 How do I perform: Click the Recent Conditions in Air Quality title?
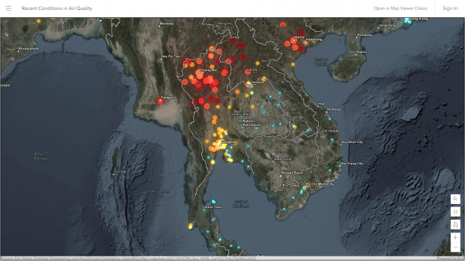click(56, 8)
